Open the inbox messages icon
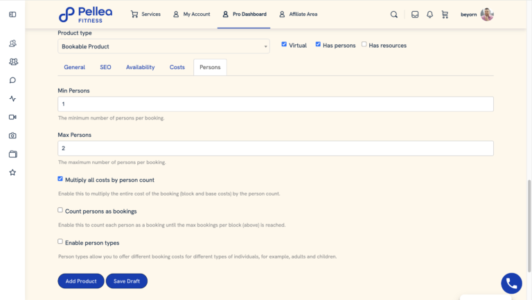Viewport: 532px width, 300px height. coord(415,15)
